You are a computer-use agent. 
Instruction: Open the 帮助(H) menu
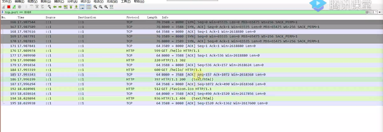(139, 2)
